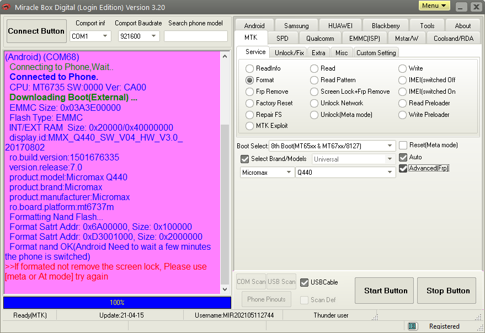Image resolution: width=485 pixels, height=333 pixels.
Task: Click the keyboard icon in the status bar
Action: tap(412, 326)
